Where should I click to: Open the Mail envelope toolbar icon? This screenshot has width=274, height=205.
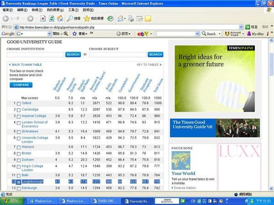tap(121, 19)
